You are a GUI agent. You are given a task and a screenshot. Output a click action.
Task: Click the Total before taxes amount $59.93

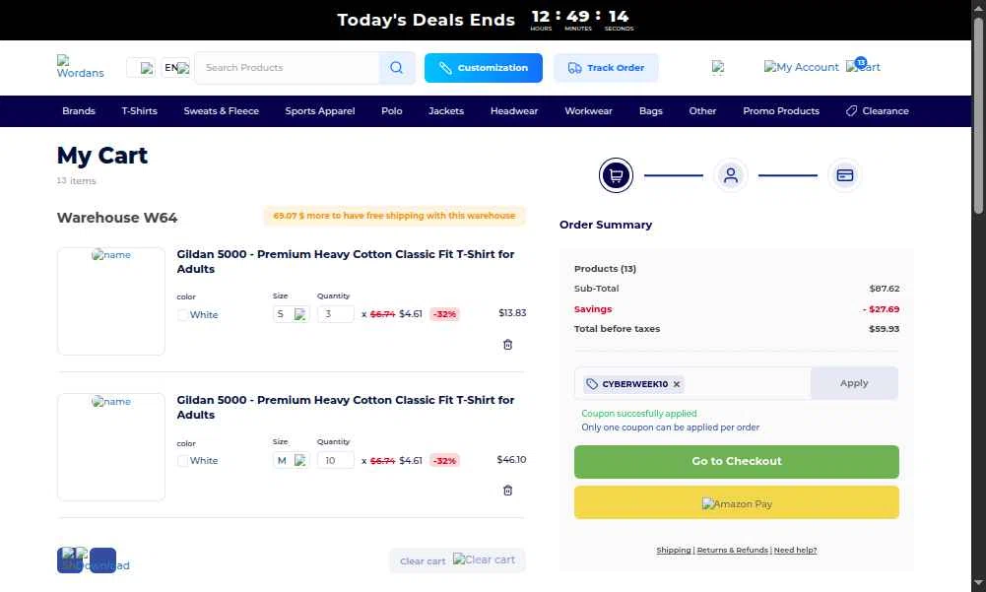(x=884, y=329)
